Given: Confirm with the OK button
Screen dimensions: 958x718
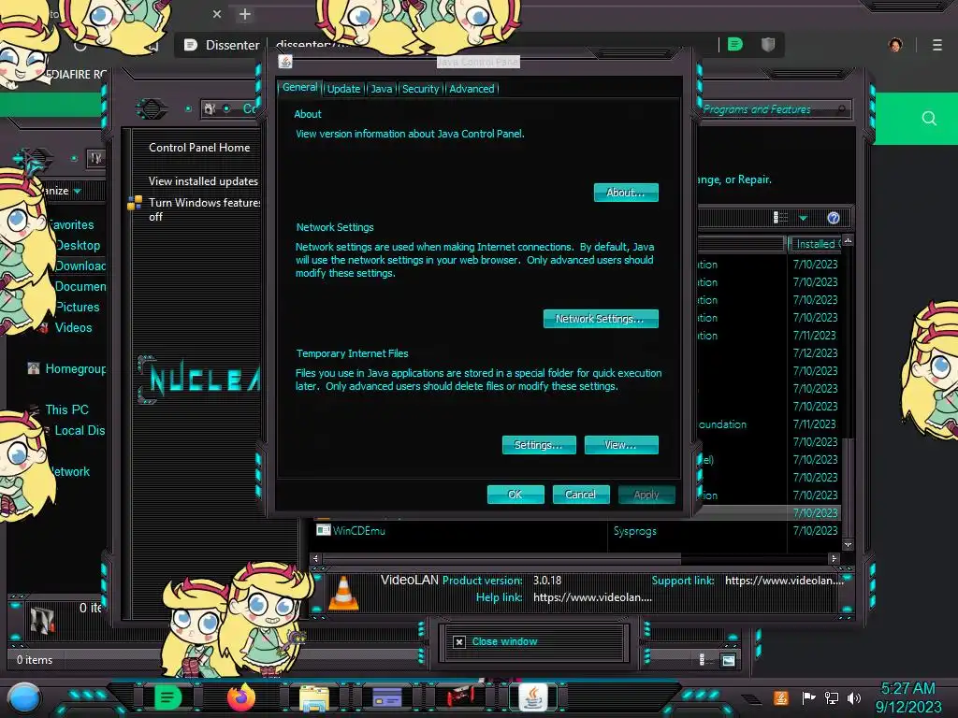Looking at the screenshot, I should (x=515, y=495).
